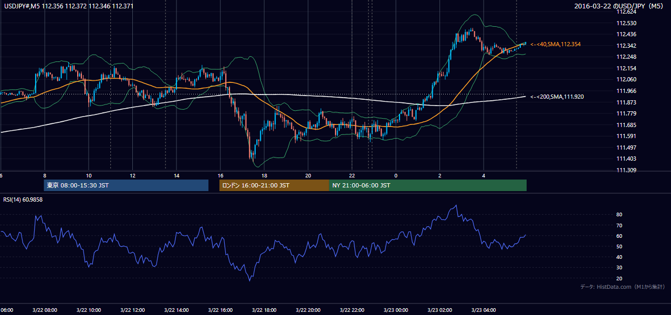Select the 200 SMA label showing 111.920
The image size is (671, 315).
pos(557,97)
